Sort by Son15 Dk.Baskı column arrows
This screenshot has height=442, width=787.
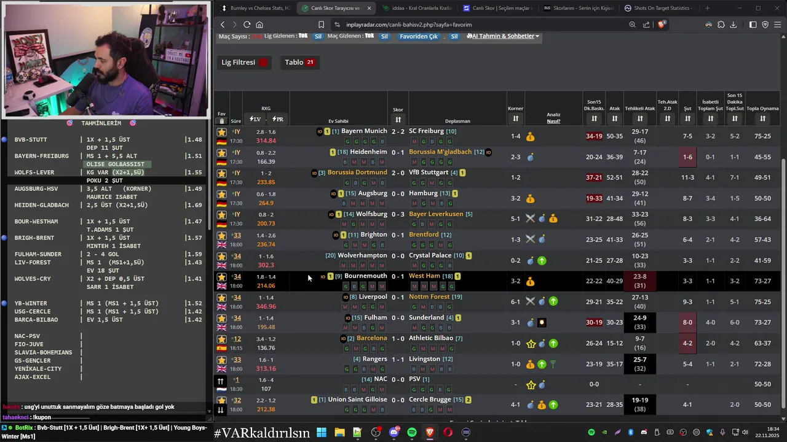pyautogui.click(x=594, y=118)
